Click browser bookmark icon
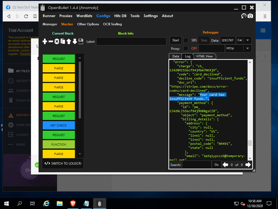278x209 pixels. click(x=35, y=16)
